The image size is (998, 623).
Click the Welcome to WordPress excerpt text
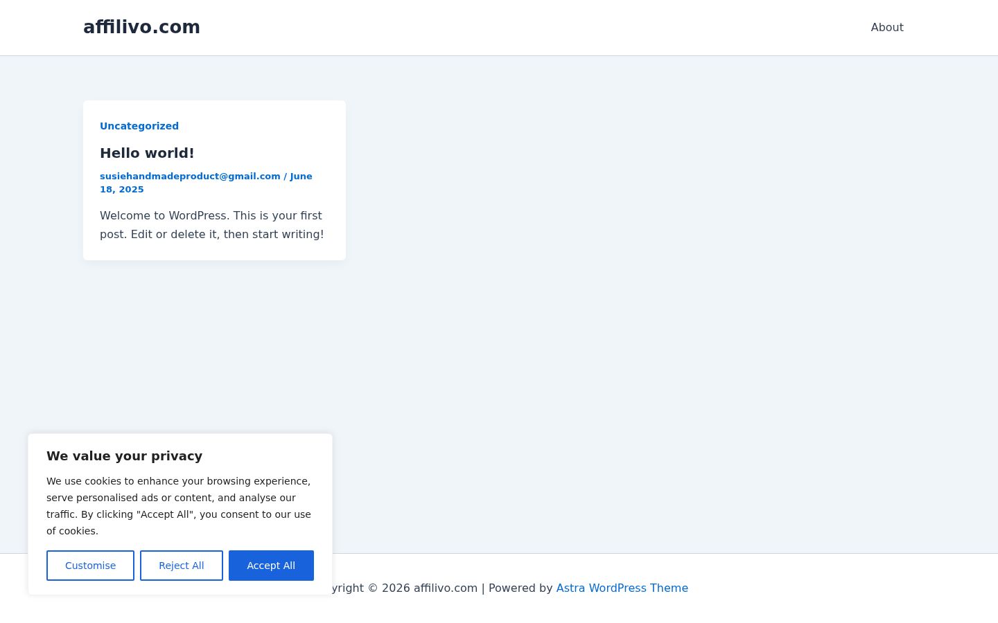pyautogui.click(x=211, y=225)
